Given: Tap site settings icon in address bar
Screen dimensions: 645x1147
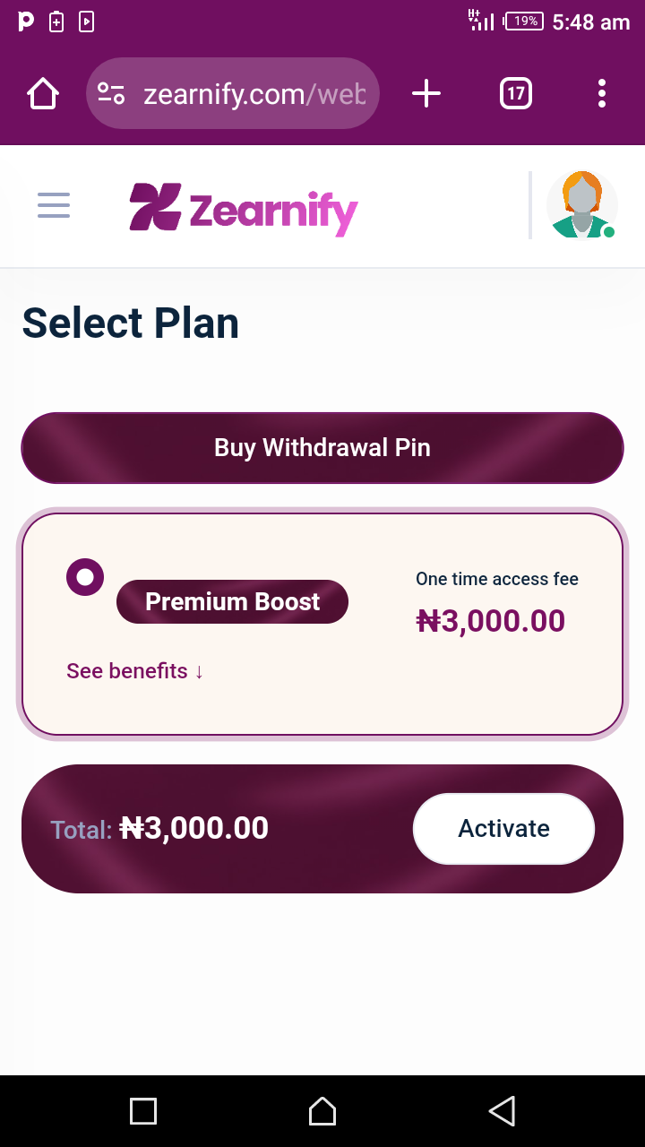Looking at the screenshot, I should (112, 93).
